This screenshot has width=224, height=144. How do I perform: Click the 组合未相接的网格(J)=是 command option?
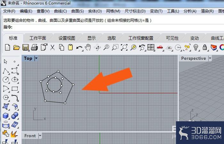point(128,20)
